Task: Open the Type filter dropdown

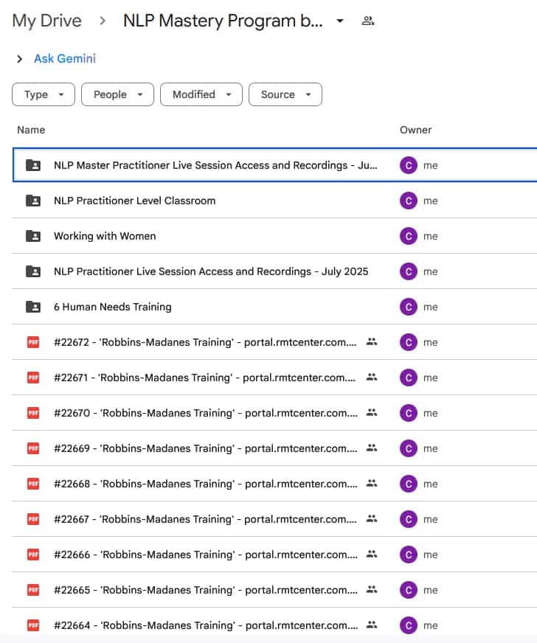Action: [44, 94]
